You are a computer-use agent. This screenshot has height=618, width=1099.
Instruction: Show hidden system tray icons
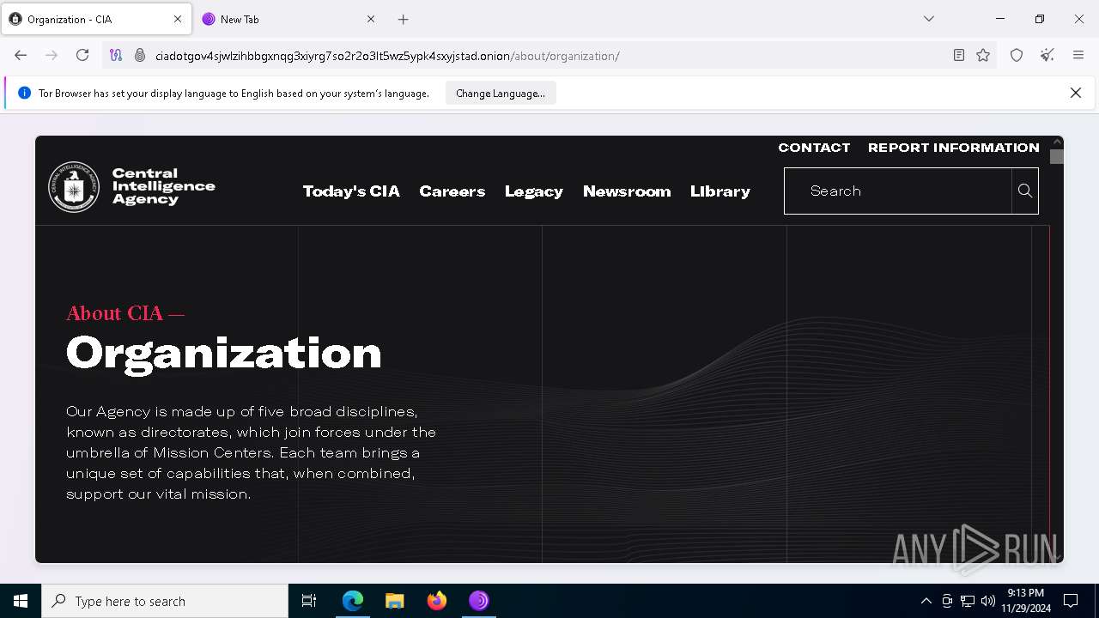coord(926,601)
